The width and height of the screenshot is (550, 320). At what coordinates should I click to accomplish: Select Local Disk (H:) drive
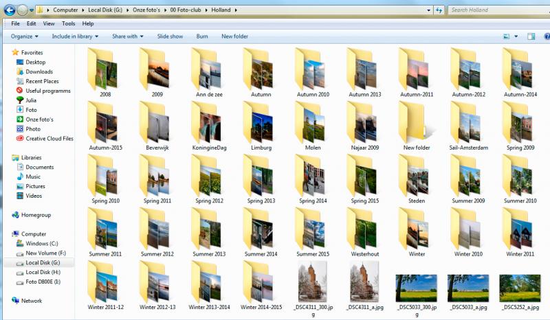[43, 272]
